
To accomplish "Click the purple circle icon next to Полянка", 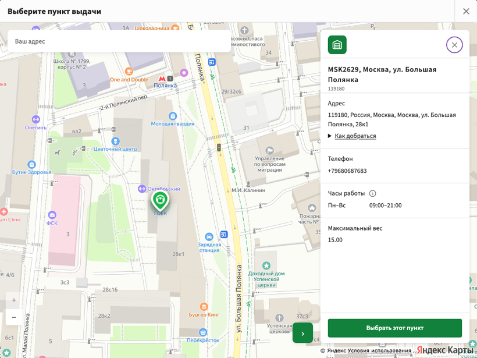I will (x=184, y=73).
